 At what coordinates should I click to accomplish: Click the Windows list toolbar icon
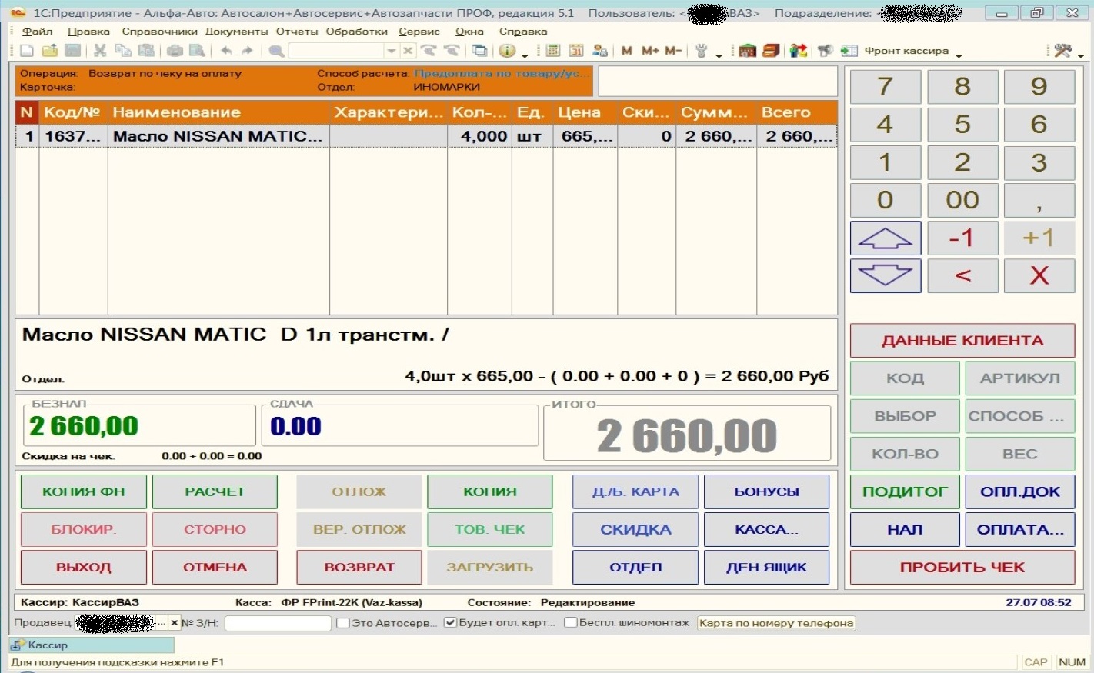pos(479,51)
